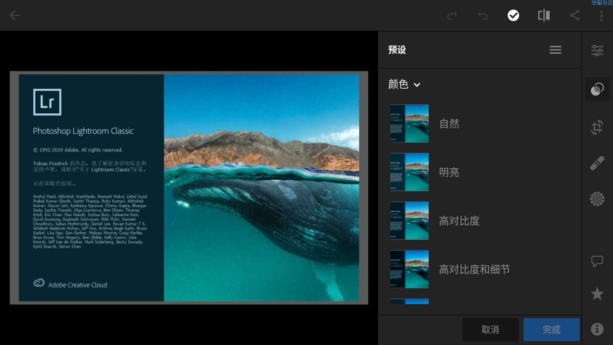Click the 明亮 preset thumbnail
Screen dimensions: 613x345
click(x=410, y=172)
